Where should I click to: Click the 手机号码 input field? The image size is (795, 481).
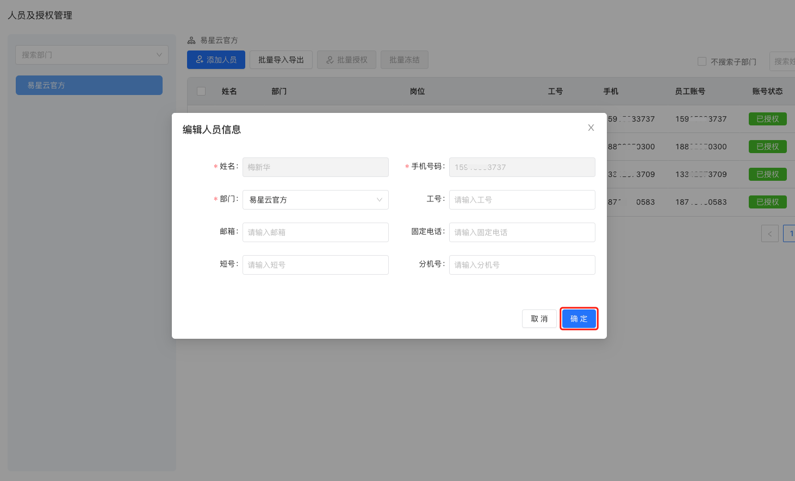tap(522, 167)
